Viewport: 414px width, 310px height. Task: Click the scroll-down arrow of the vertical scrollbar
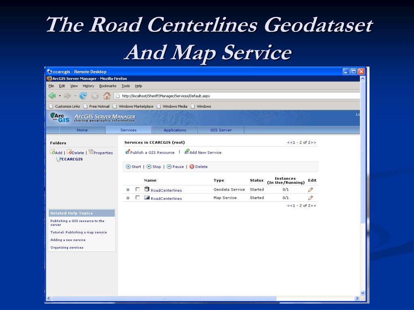pyautogui.click(x=363, y=293)
